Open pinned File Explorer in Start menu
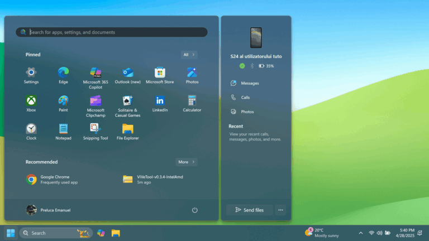Image resolution: width=429 pixels, height=241 pixels. click(127, 132)
